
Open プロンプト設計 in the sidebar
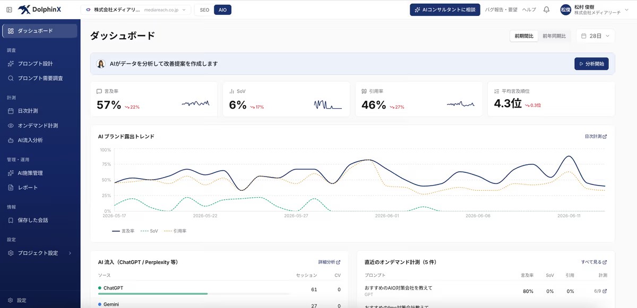click(x=40, y=64)
